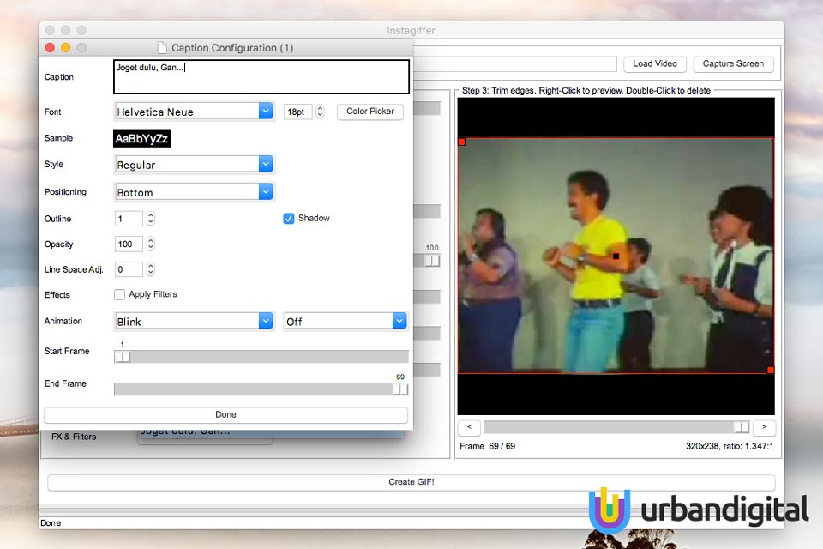Click the Opacity value stepper
The height and width of the screenshot is (549, 823).
(x=151, y=244)
